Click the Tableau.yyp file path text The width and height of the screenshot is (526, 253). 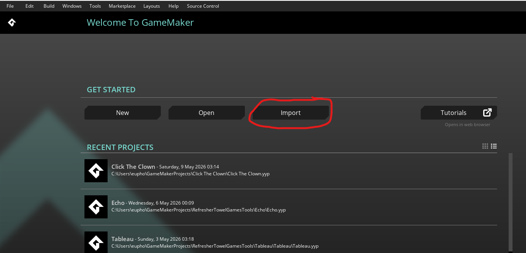point(215,246)
